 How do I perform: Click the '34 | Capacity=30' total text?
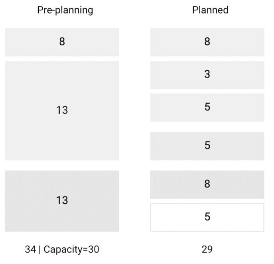pos(62,249)
